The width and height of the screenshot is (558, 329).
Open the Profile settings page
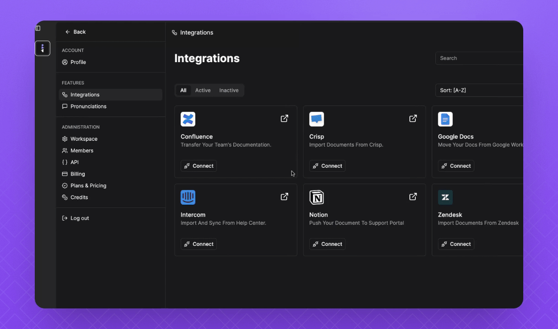click(111, 62)
